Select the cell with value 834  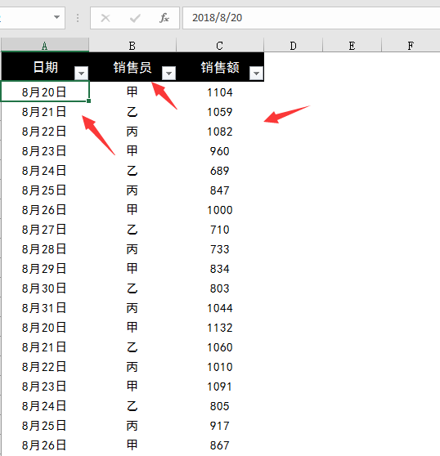[x=220, y=268]
